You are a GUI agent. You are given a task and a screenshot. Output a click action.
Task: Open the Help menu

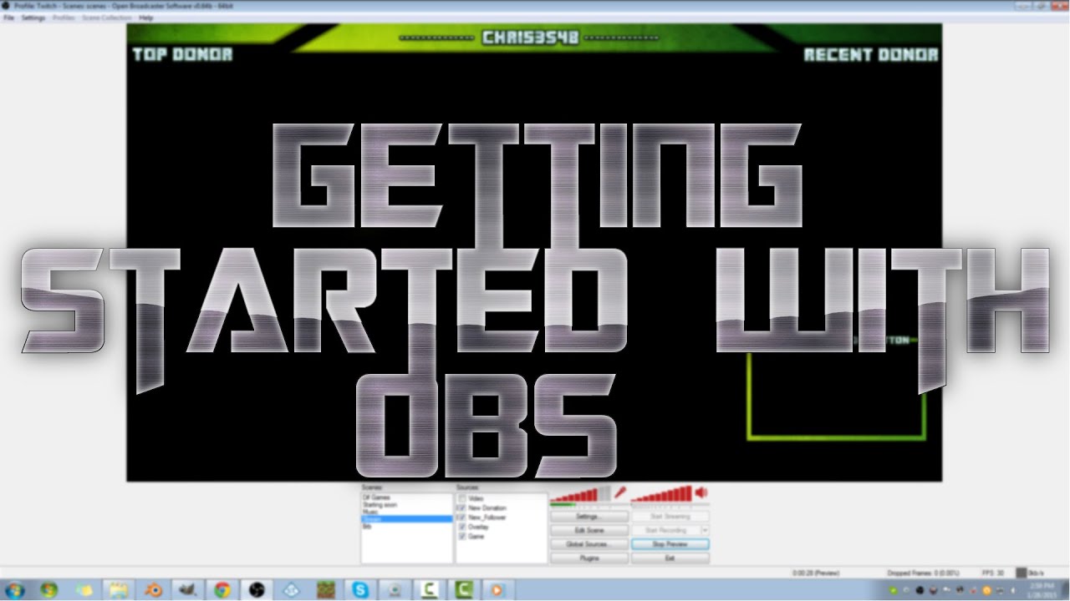[x=146, y=18]
